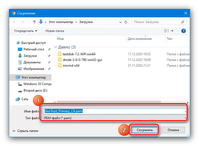
Task: Click the Network icon in sidebar
Action: (x=18, y=99)
